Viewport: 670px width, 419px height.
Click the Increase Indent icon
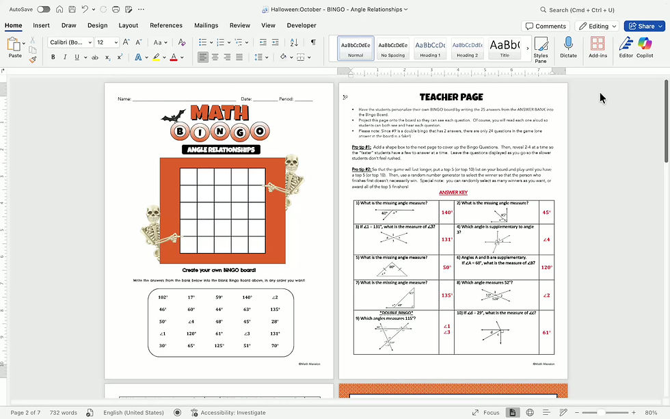click(275, 42)
